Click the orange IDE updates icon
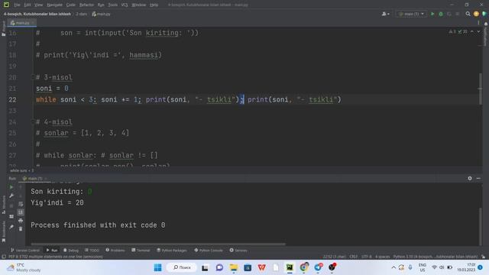Screen dimensions: 489x275 [476, 14]
